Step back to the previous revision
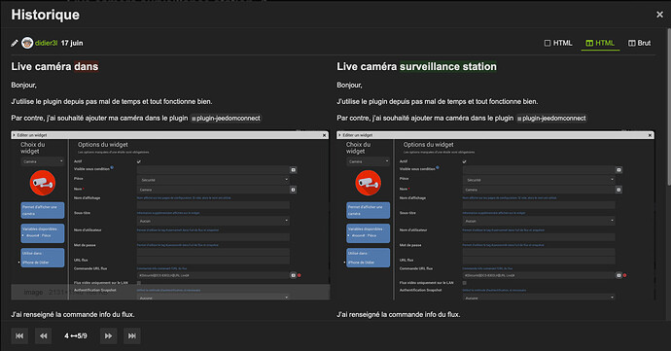The width and height of the screenshot is (671, 351). (43, 336)
